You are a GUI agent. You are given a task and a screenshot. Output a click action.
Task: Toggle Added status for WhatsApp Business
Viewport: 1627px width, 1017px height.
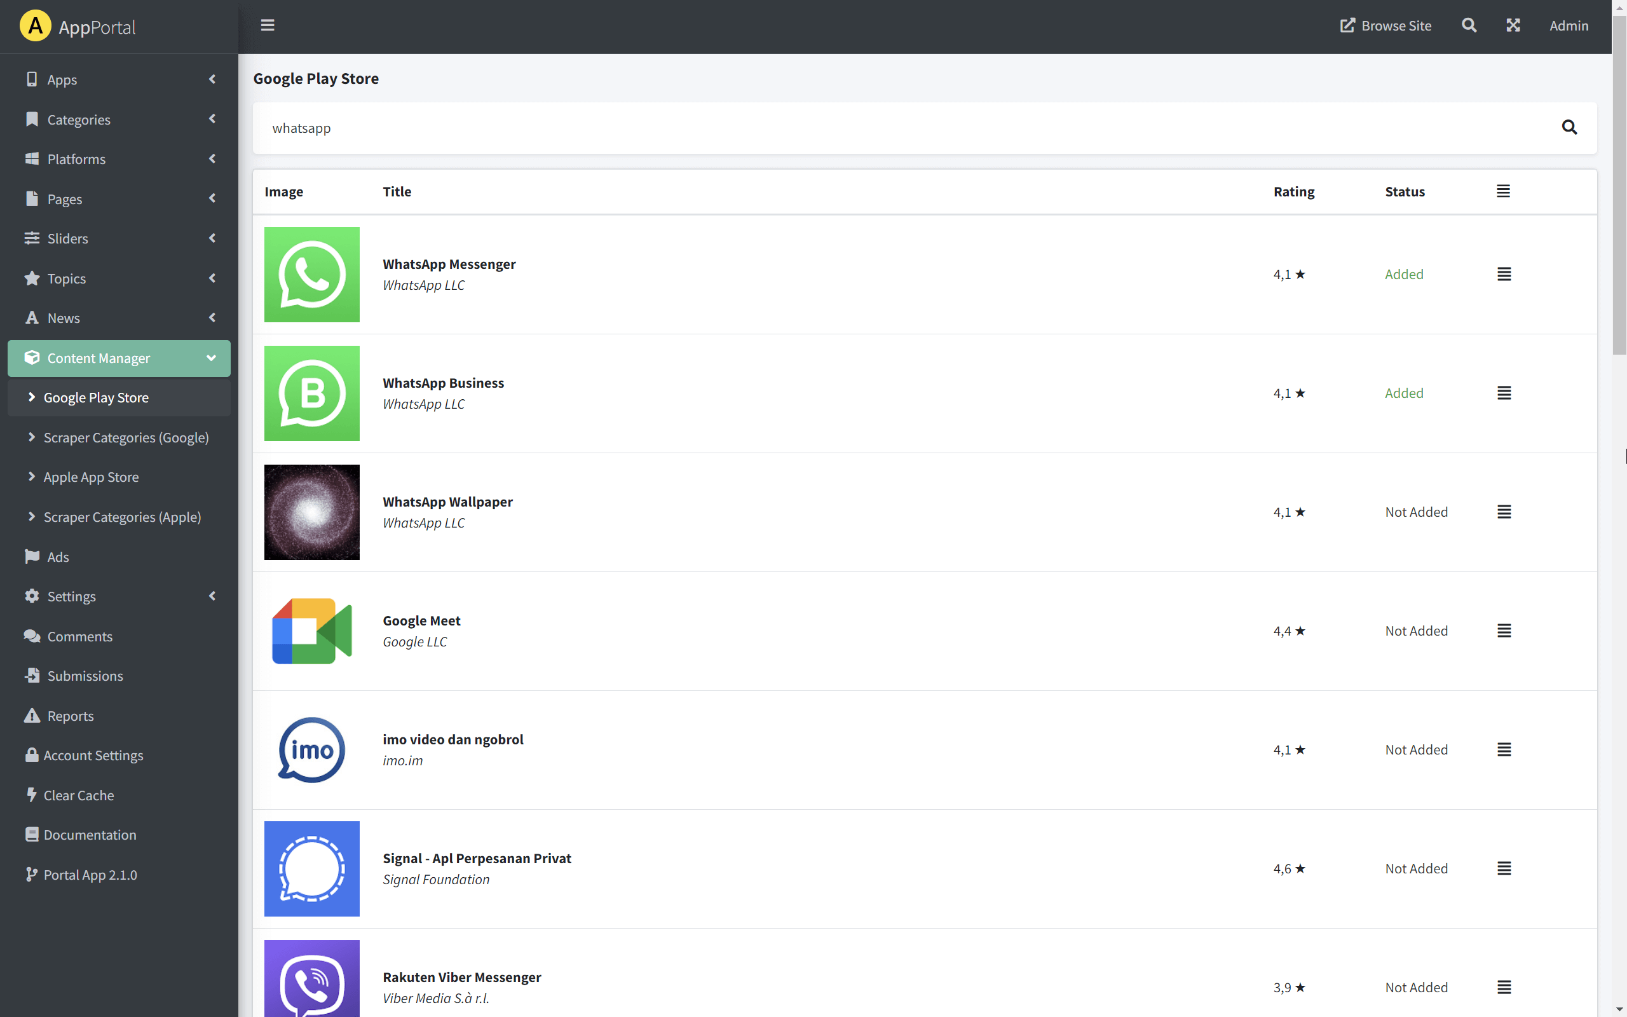[x=1404, y=393]
